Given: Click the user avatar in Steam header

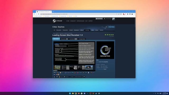Looking at the screenshot, I should coord(114,19).
